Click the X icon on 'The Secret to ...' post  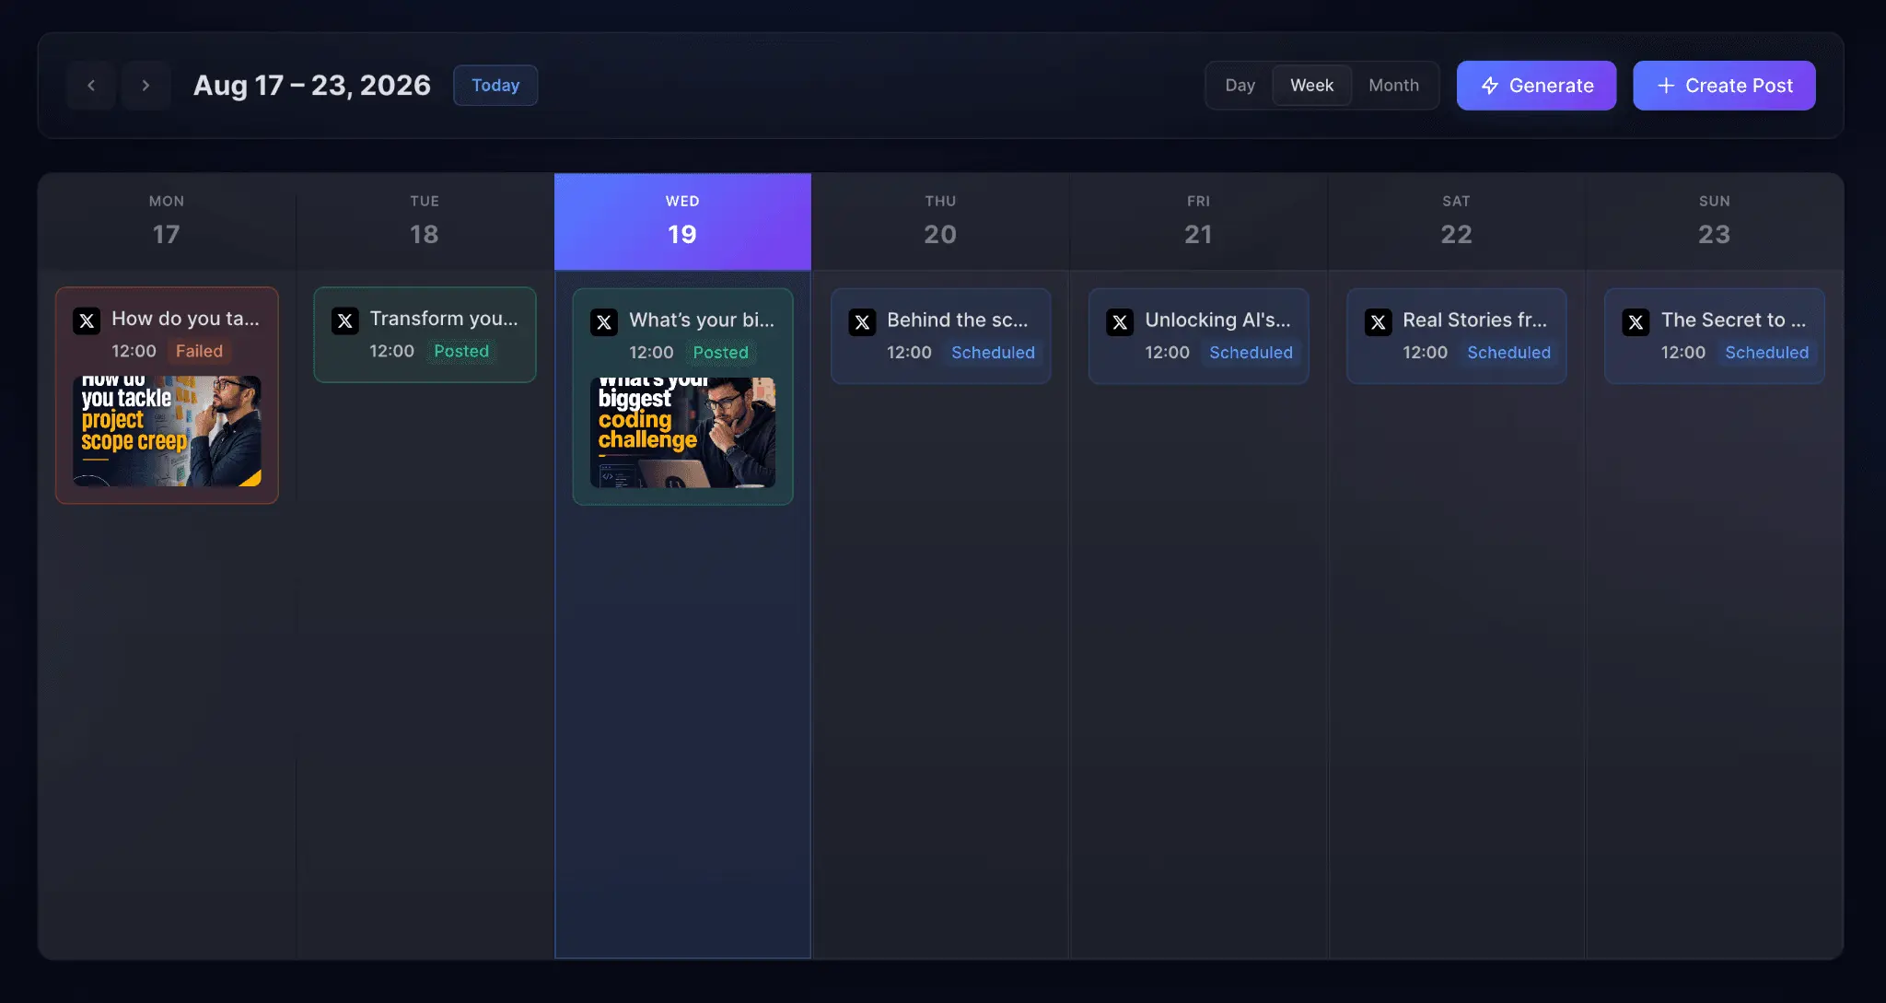(x=1636, y=322)
